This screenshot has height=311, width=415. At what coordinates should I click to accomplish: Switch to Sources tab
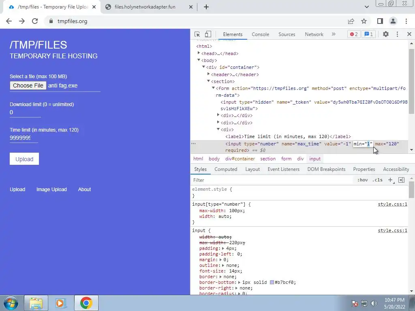tap(287, 34)
